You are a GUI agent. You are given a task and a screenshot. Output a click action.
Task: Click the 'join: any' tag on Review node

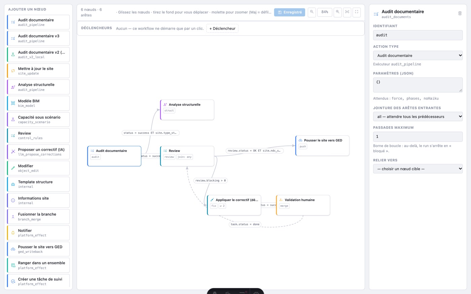point(184,157)
